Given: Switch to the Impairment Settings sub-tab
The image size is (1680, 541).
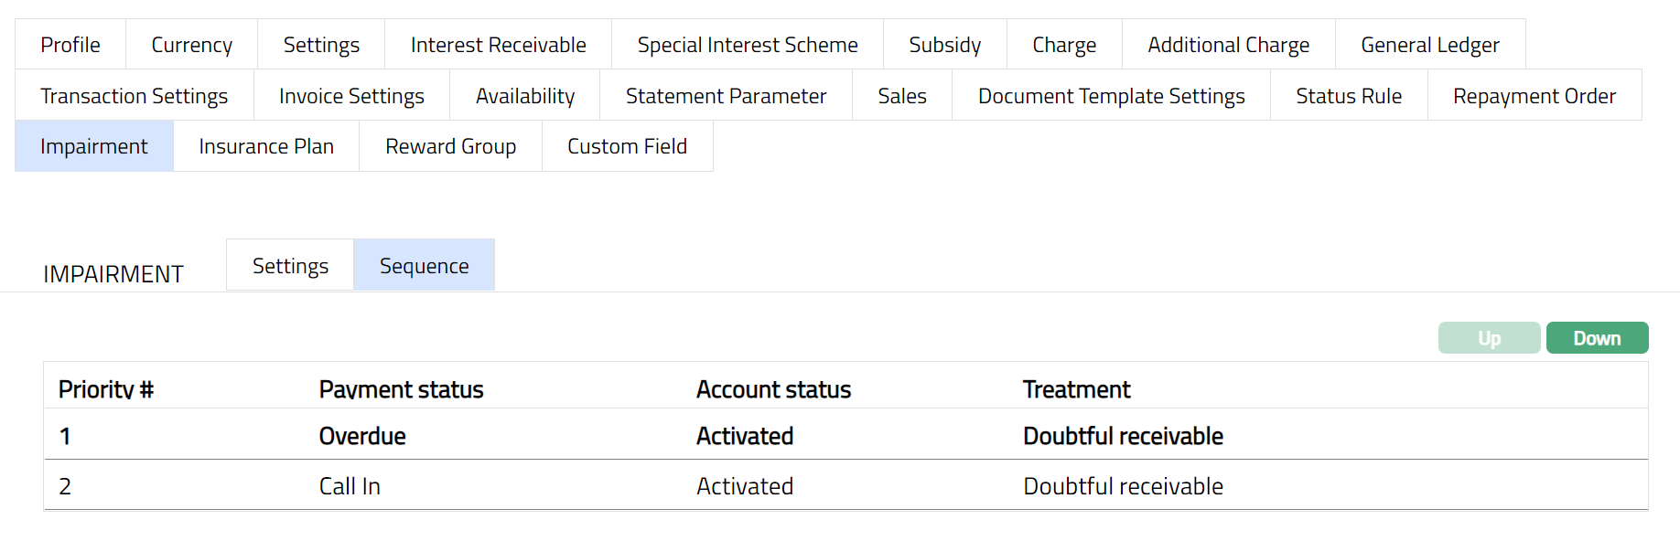Looking at the screenshot, I should click(290, 266).
